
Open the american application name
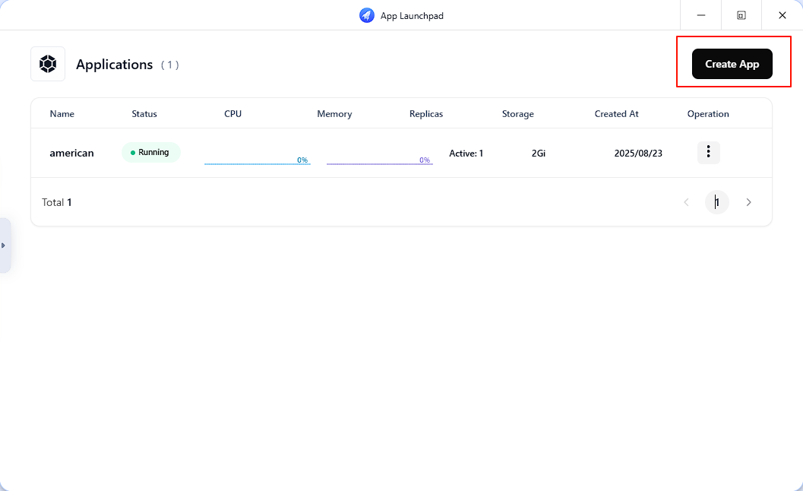point(71,153)
